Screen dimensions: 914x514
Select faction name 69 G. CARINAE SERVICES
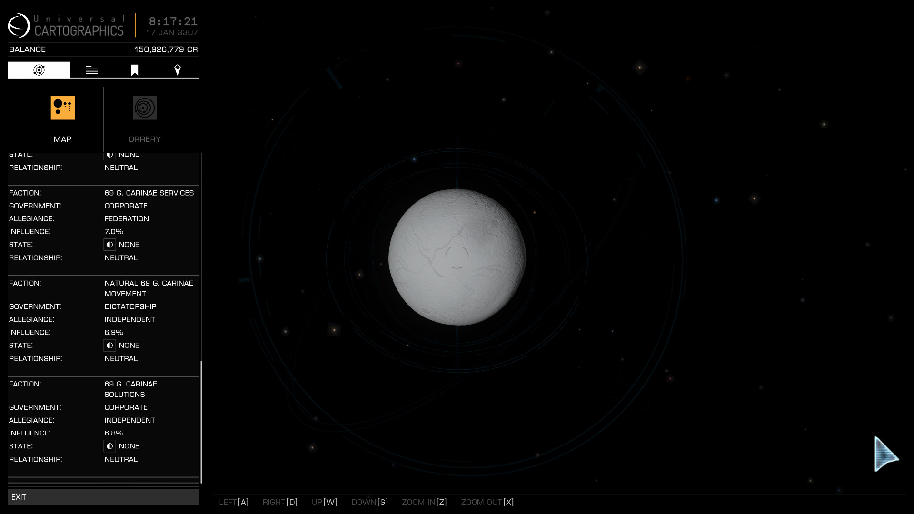coord(149,193)
